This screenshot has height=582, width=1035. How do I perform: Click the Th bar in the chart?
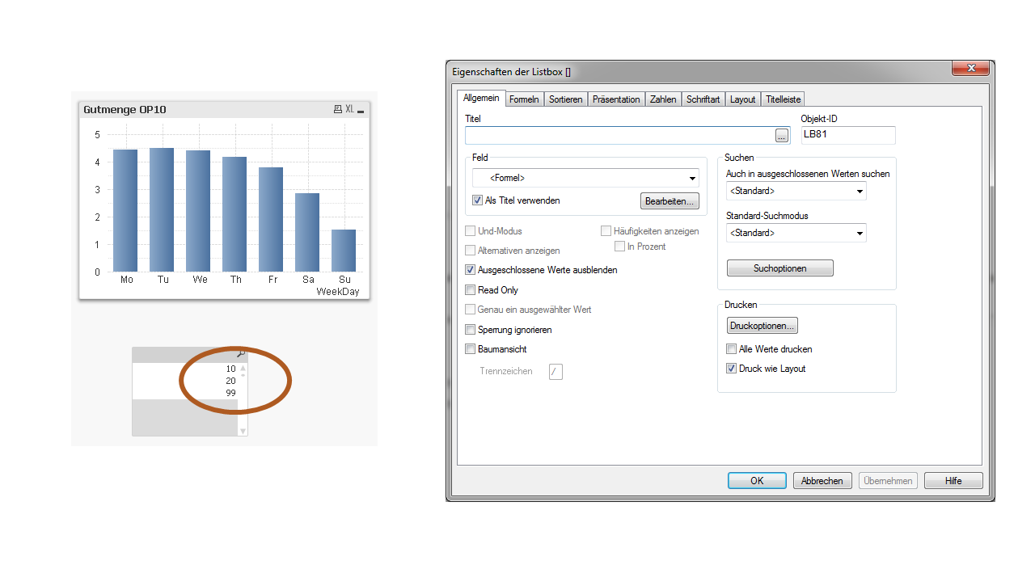tap(234, 214)
